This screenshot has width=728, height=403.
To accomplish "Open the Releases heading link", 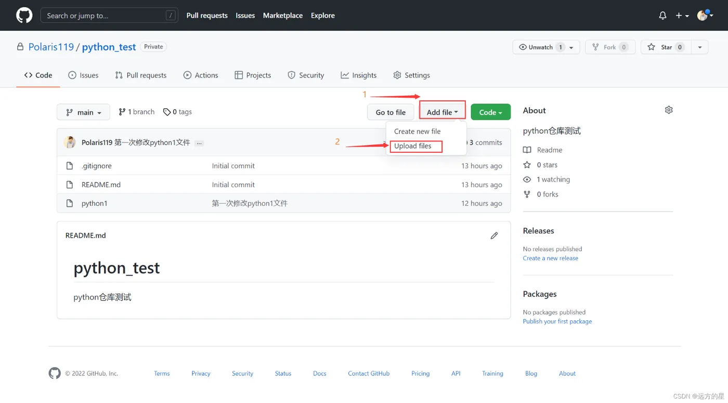I will 539,231.
